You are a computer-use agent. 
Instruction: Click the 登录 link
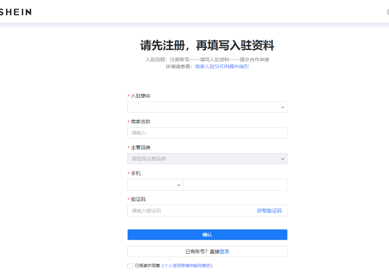[x=225, y=252]
